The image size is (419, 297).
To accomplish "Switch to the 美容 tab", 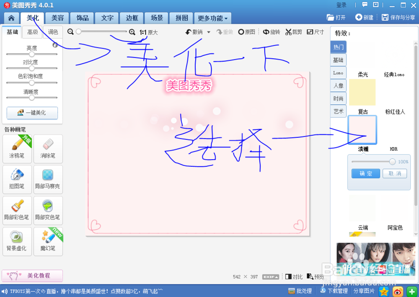I will click(x=57, y=18).
